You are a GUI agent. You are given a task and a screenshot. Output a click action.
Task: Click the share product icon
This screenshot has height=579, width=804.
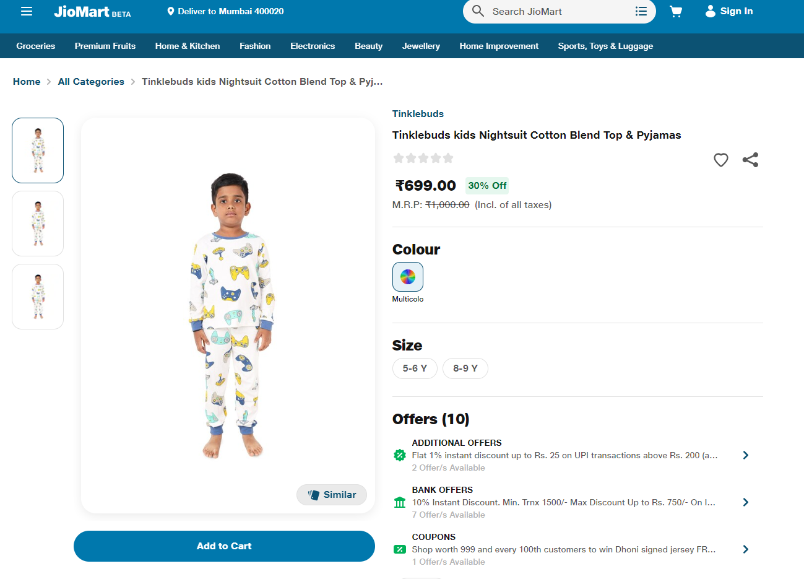click(x=750, y=160)
